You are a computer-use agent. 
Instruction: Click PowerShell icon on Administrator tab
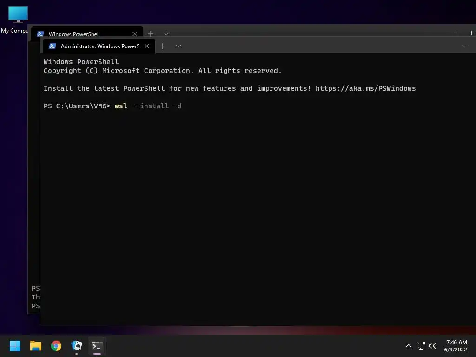[x=53, y=46]
